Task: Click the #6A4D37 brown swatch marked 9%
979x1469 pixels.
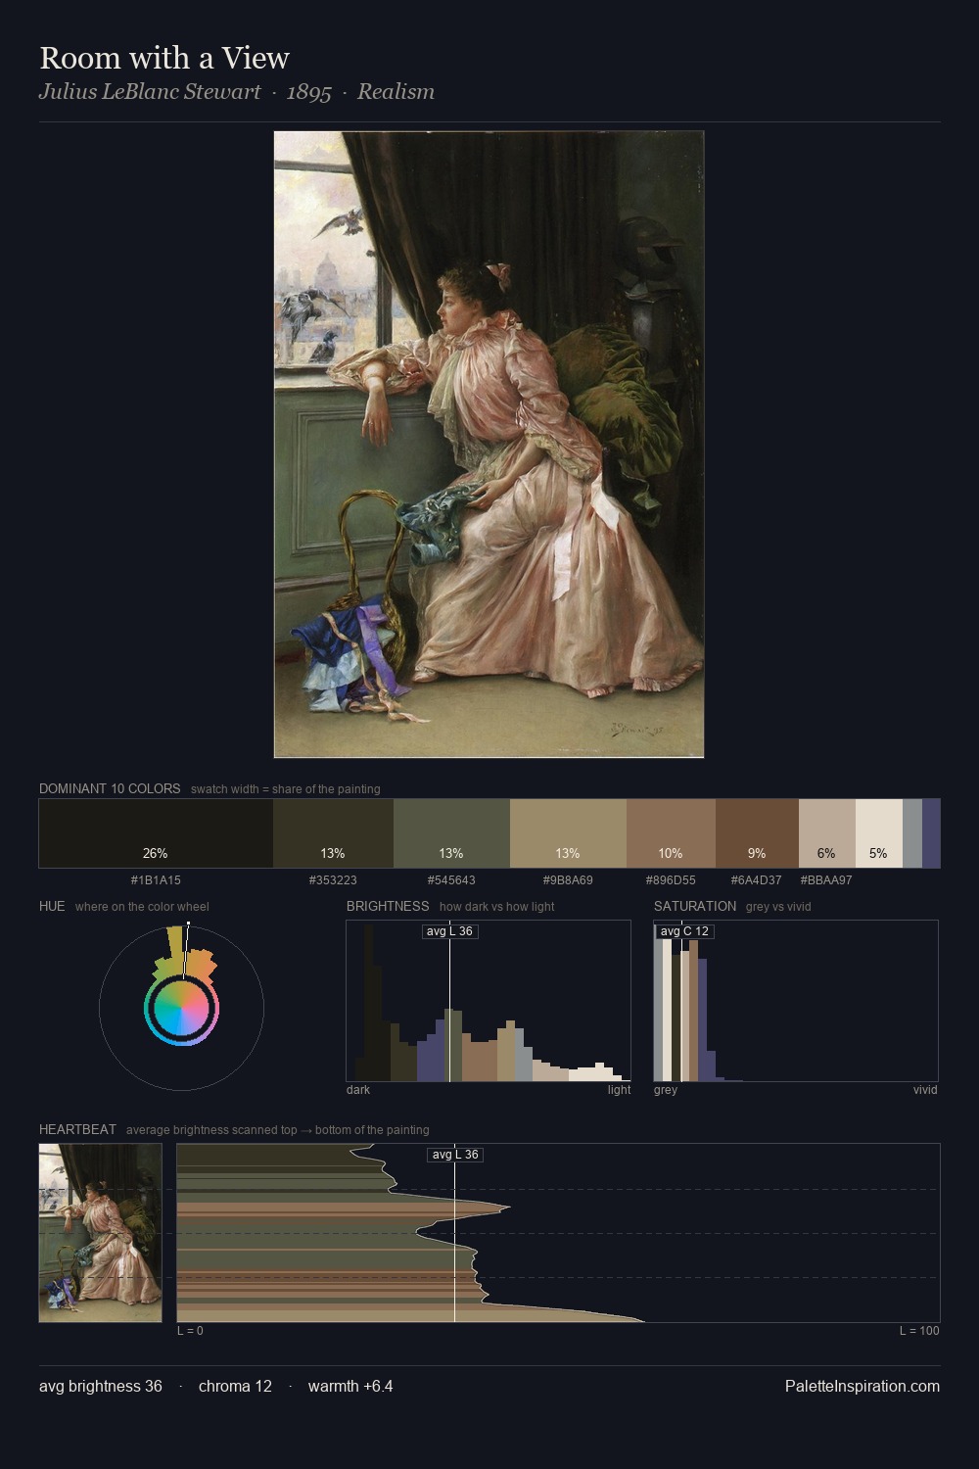Action: (x=757, y=833)
